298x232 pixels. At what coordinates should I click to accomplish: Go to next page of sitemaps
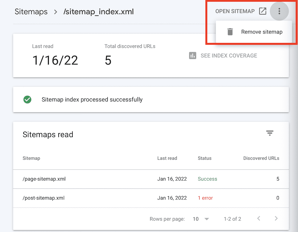click(276, 219)
